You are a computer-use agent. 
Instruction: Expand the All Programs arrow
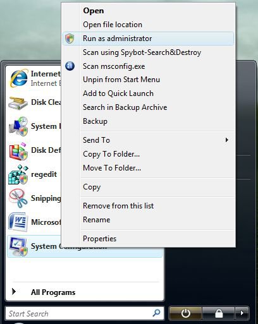[x=14, y=292]
